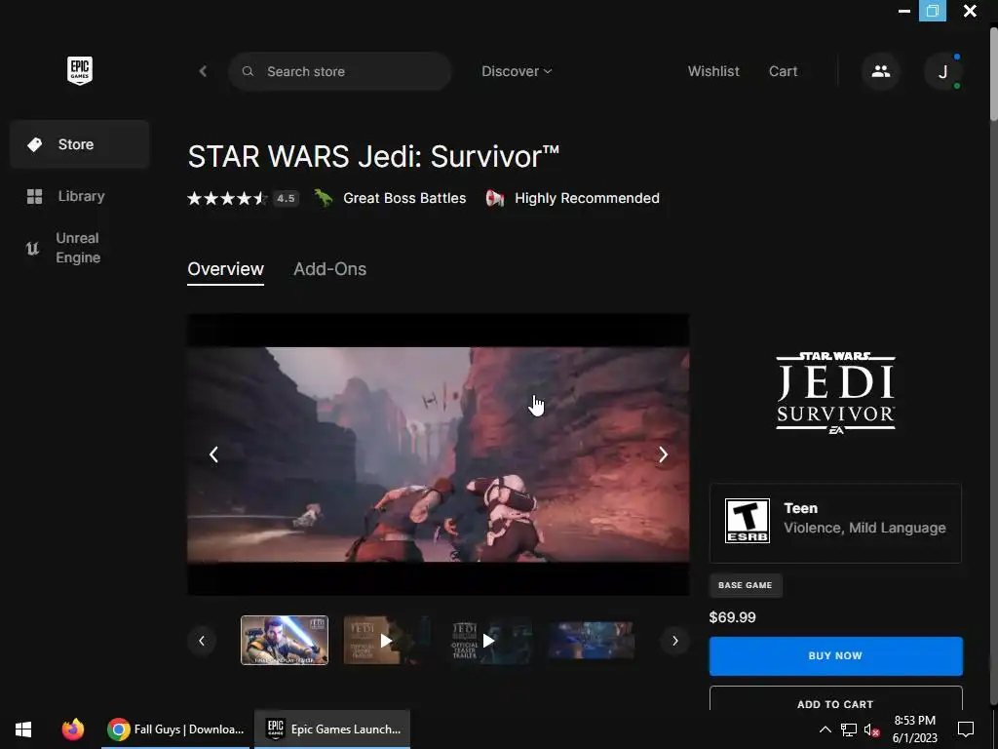
Task: Select Unreal Engine in the sidebar
Action: click(x=80, y=248)
